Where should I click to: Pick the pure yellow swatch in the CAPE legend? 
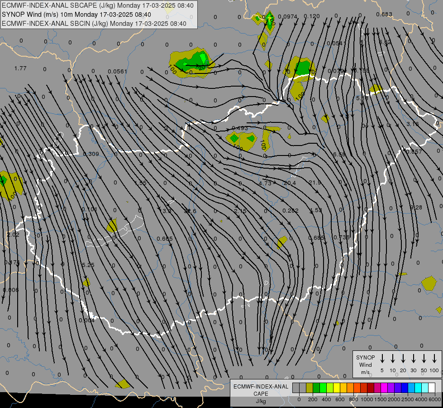(x=337, y=388)
